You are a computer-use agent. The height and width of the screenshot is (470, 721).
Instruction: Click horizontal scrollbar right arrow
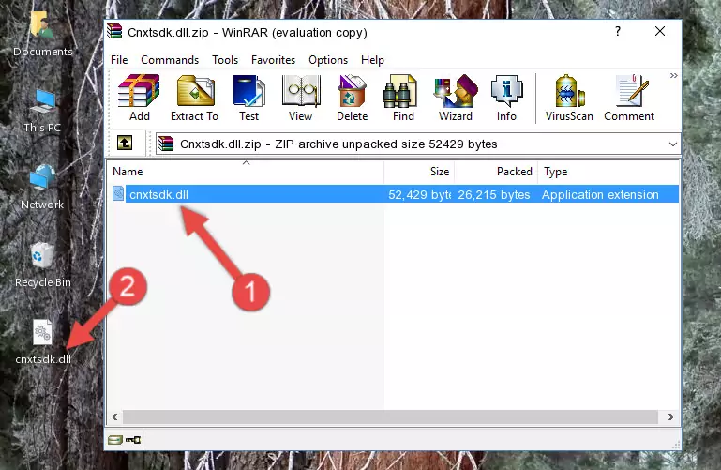[x=671, y=417]
